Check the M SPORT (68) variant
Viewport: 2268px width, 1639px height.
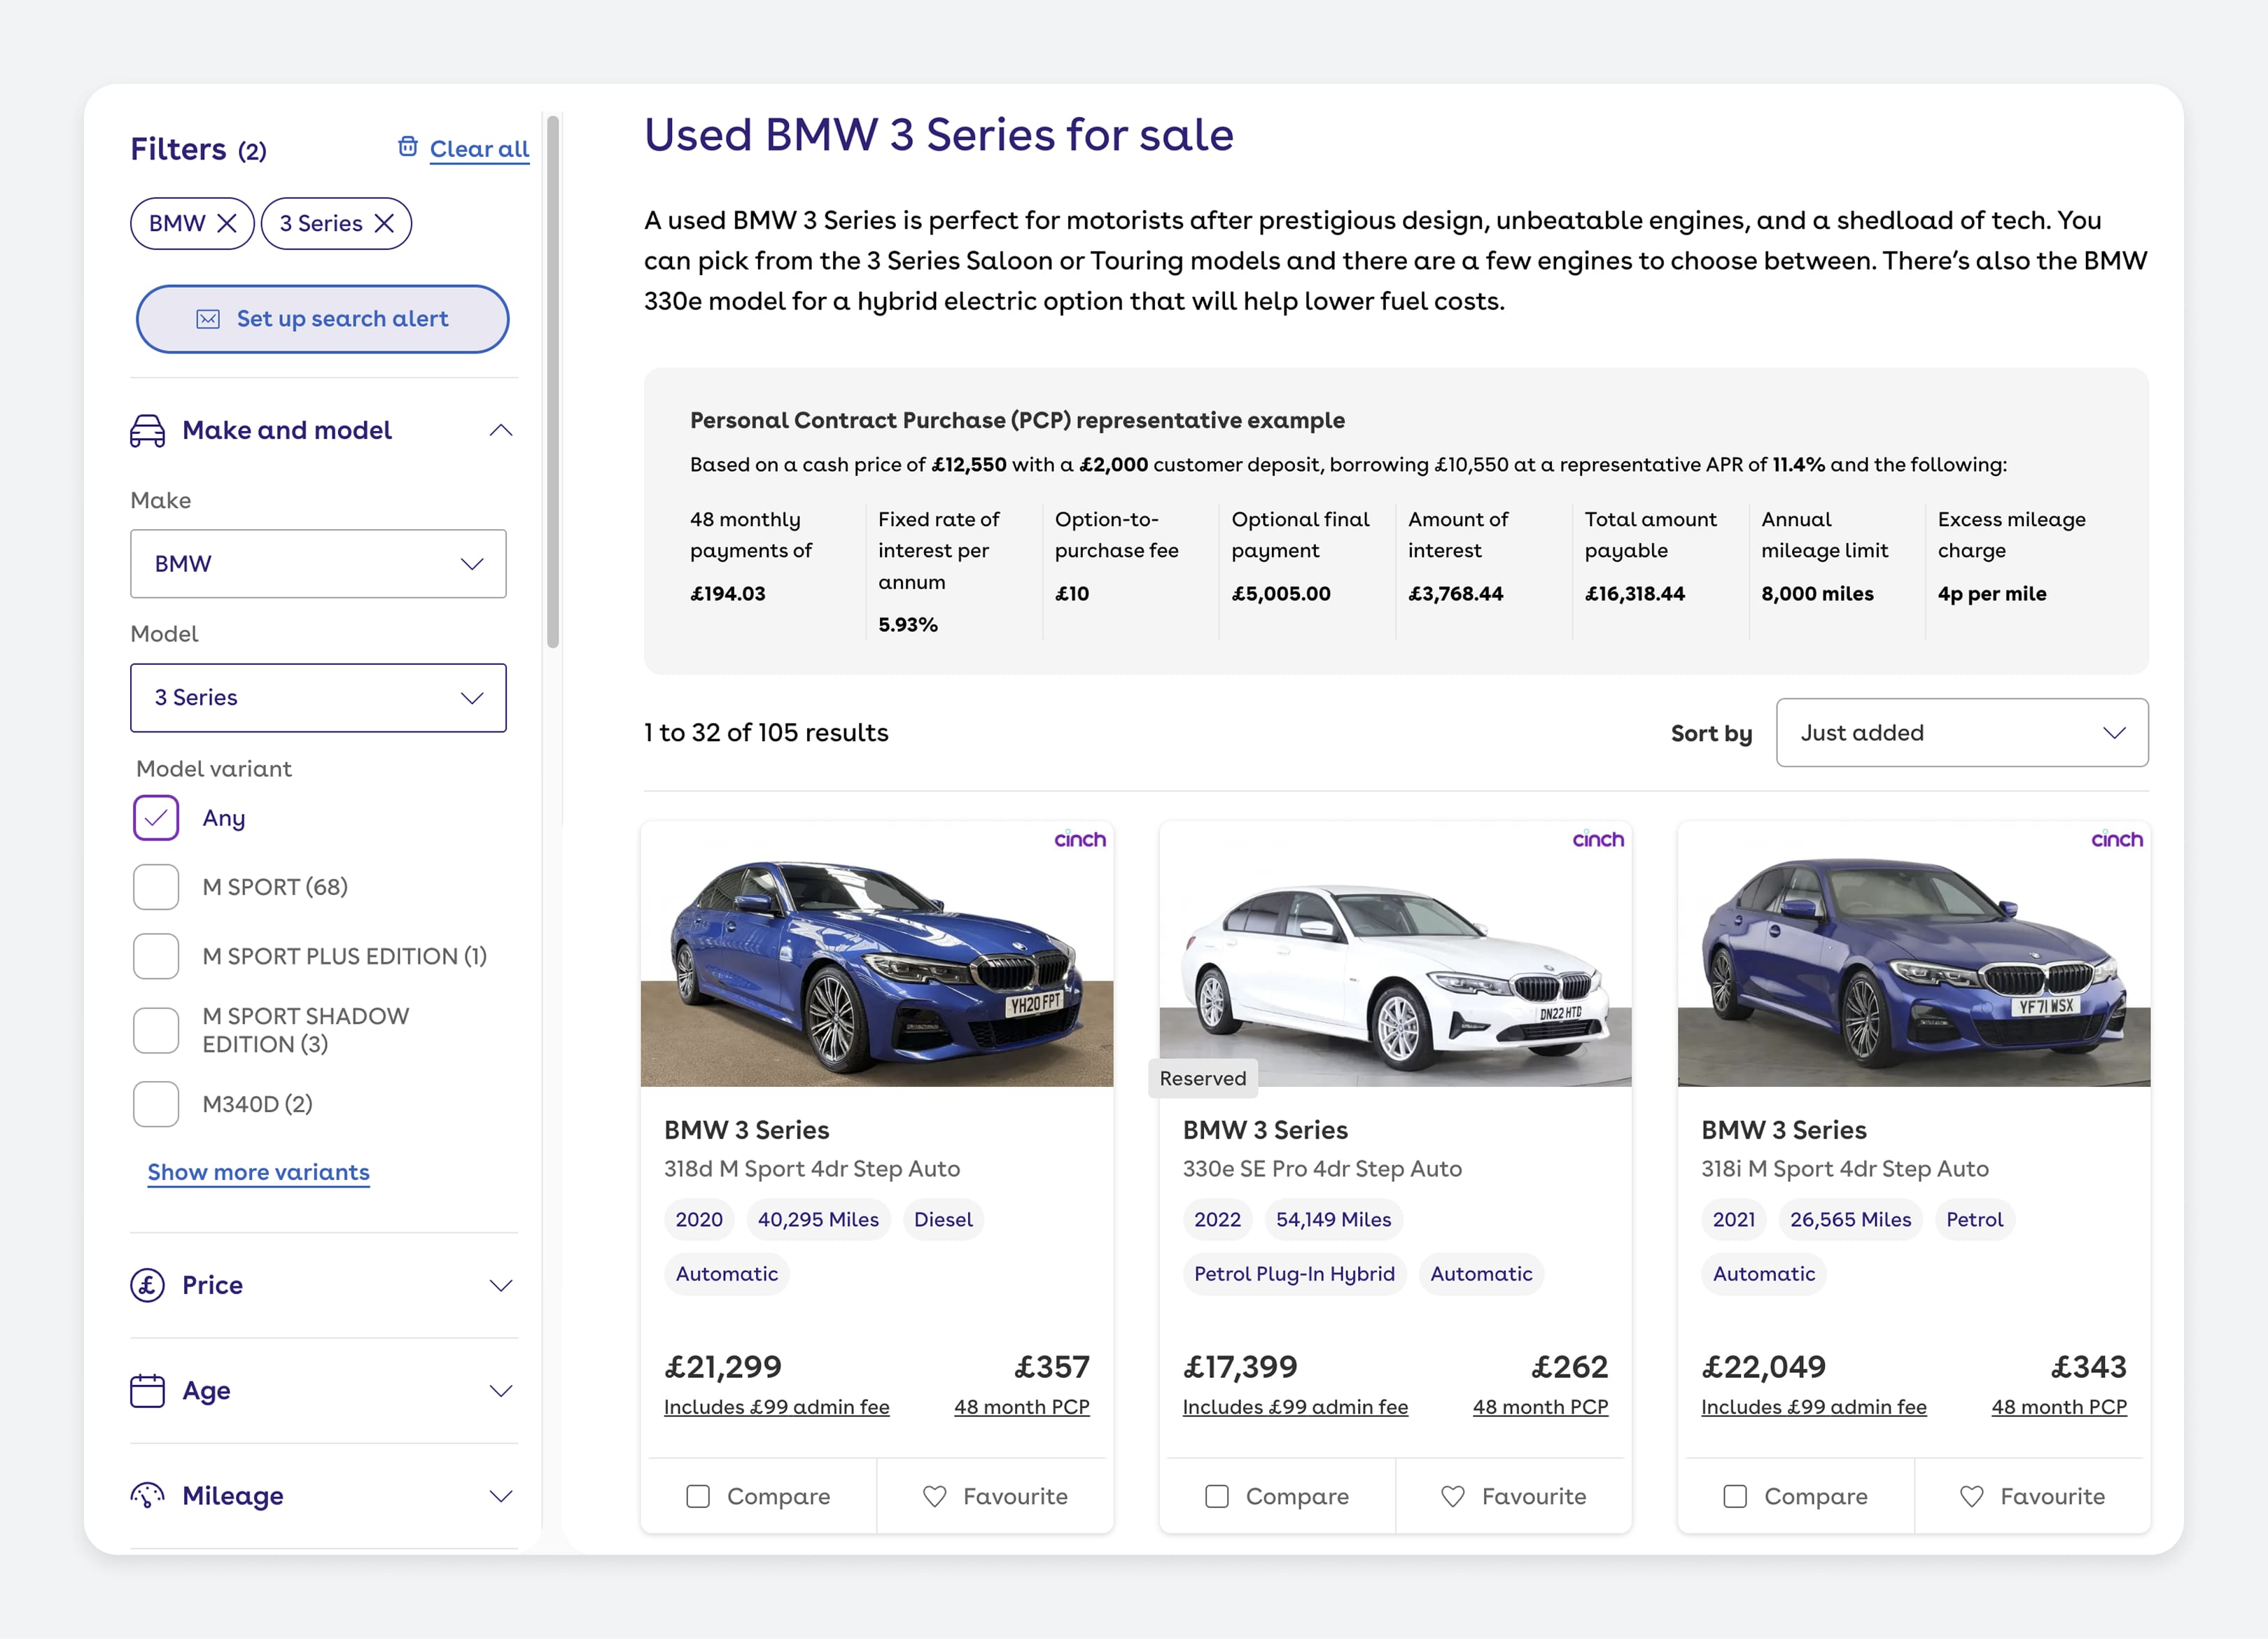156,887
